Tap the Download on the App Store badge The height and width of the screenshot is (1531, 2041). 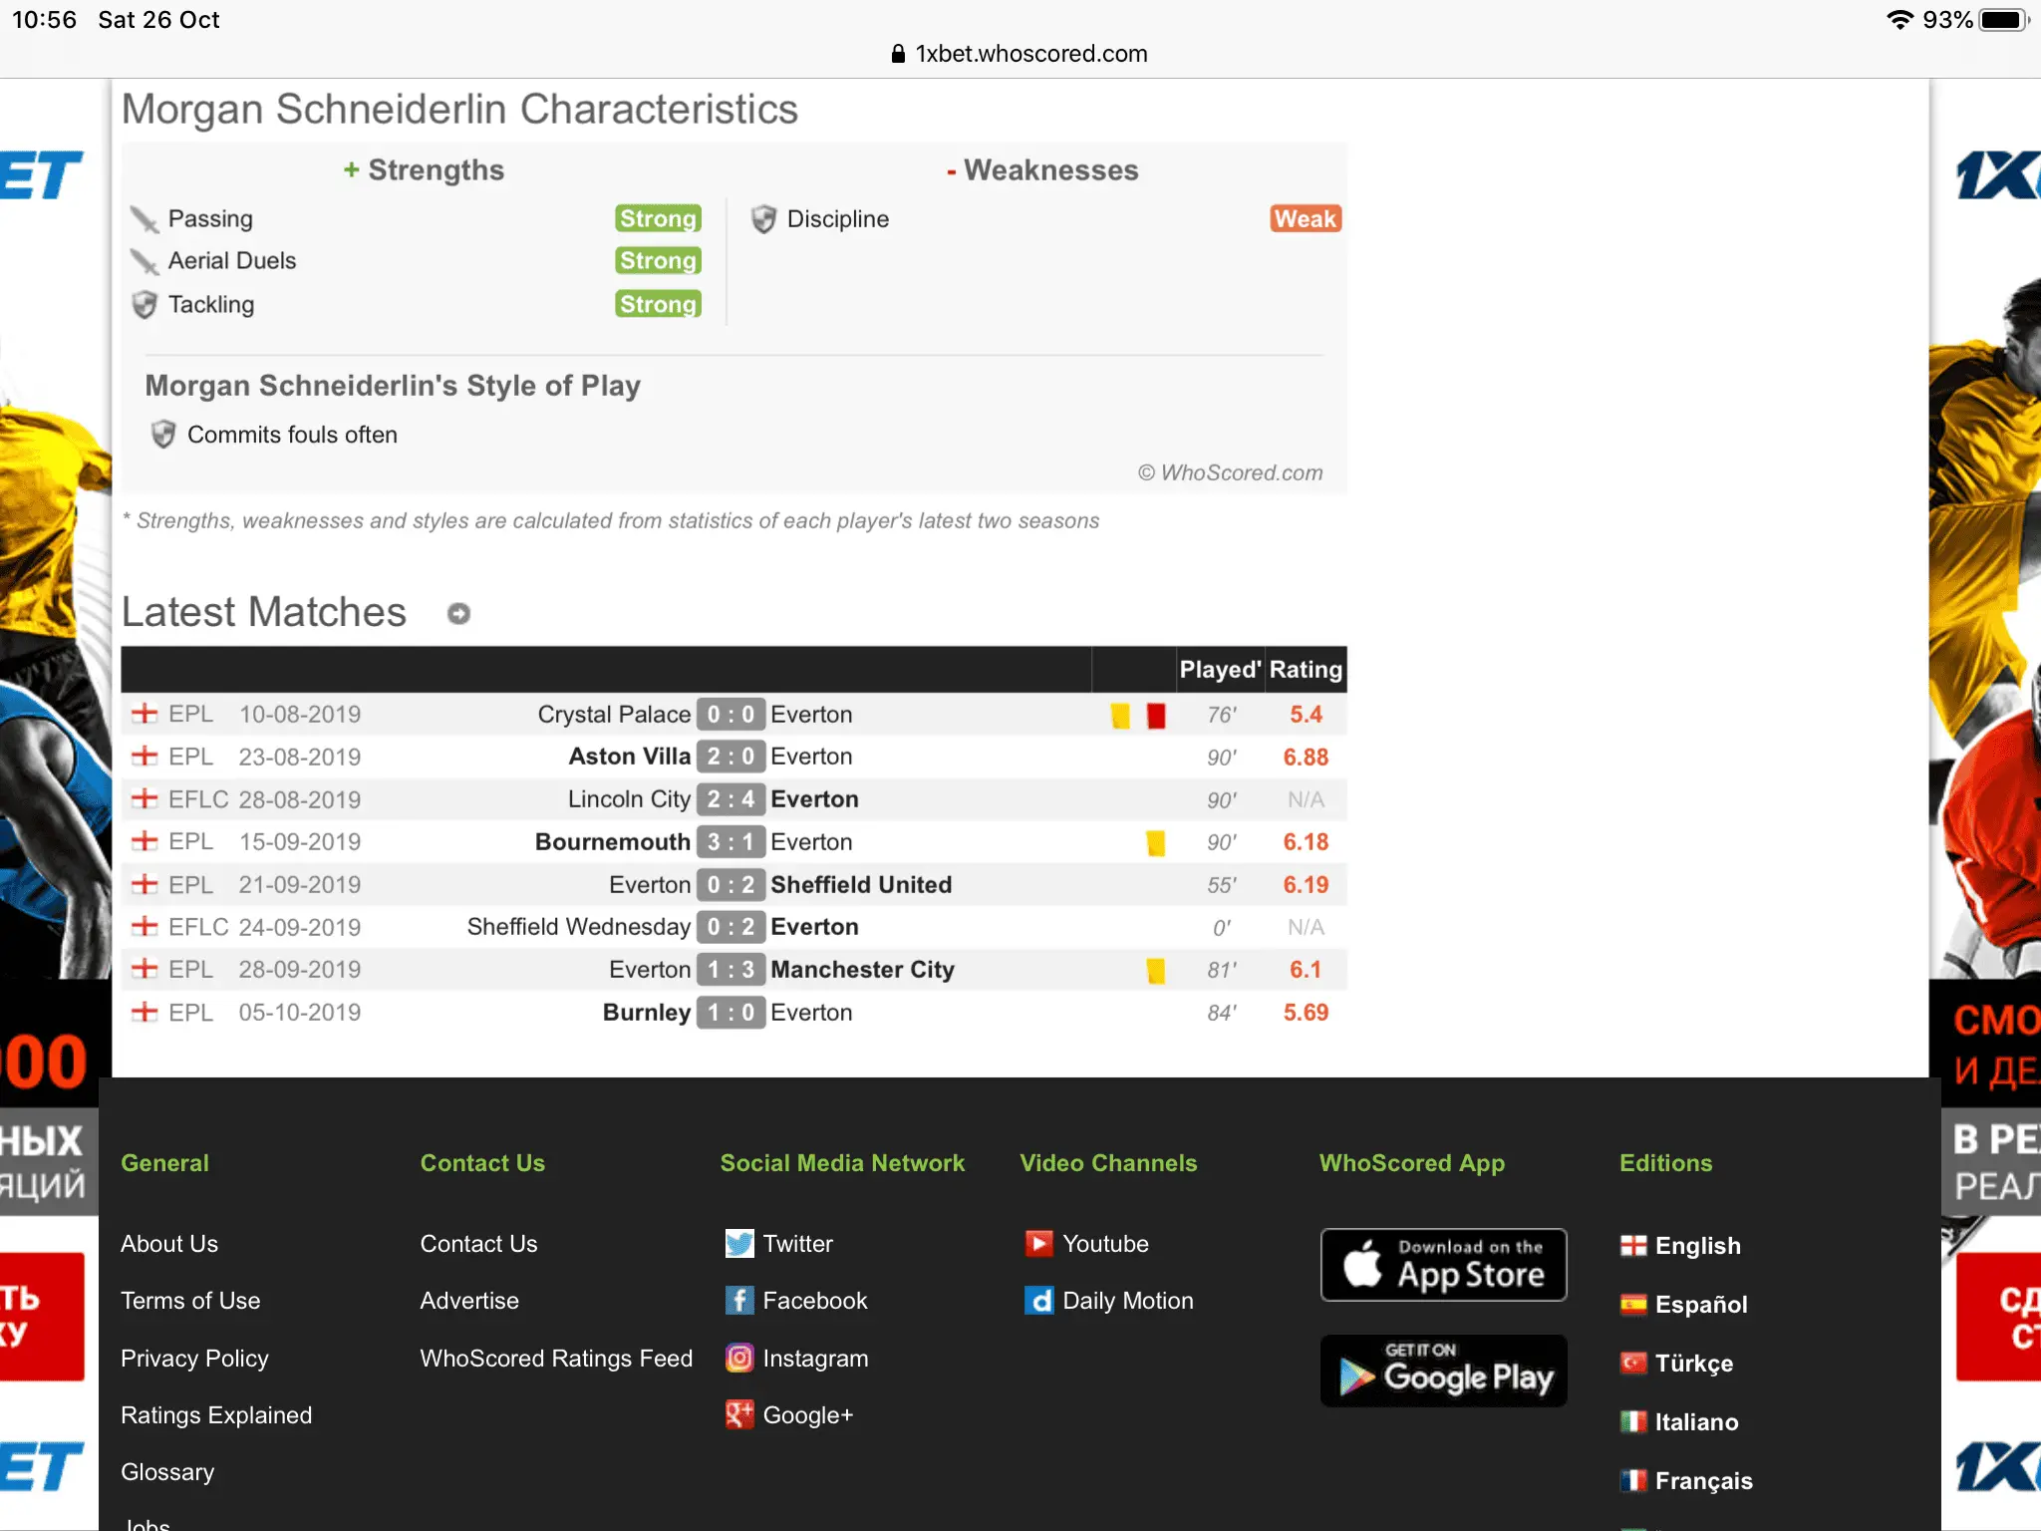pyautogui.click(x=1444, y=1265)
